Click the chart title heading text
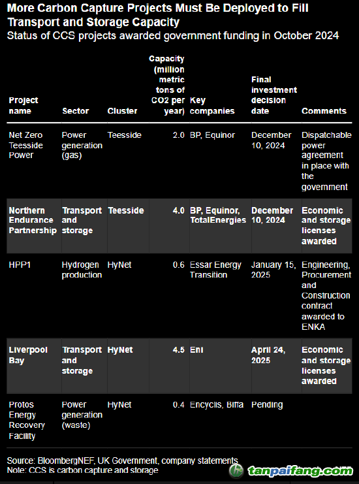This screenshot has height=484, width=359. tap(157, 15)
